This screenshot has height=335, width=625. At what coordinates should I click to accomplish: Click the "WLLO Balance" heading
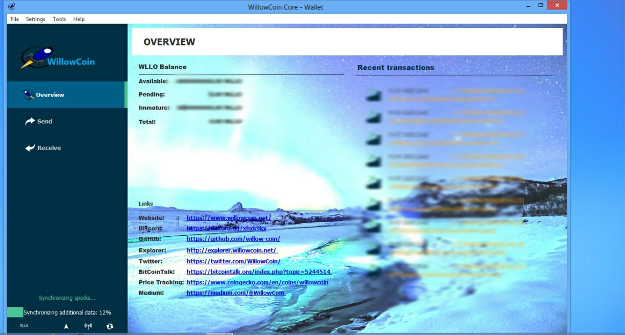[163, 67]
